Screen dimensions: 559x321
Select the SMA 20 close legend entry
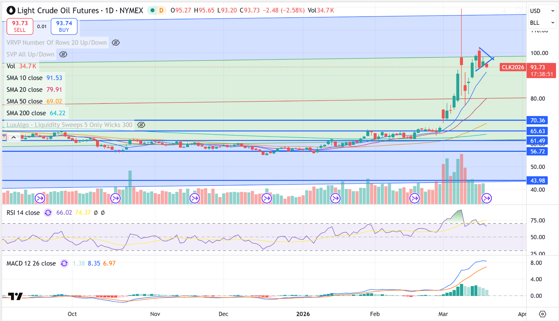click(x=34, y=90)
